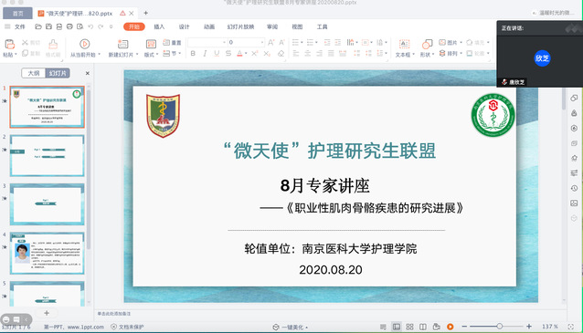The width and height of the screenshot is (583, 333).
Task: Switch to slide sorter view in status bar
Action: pyautogui.click(x=409, y=327)
